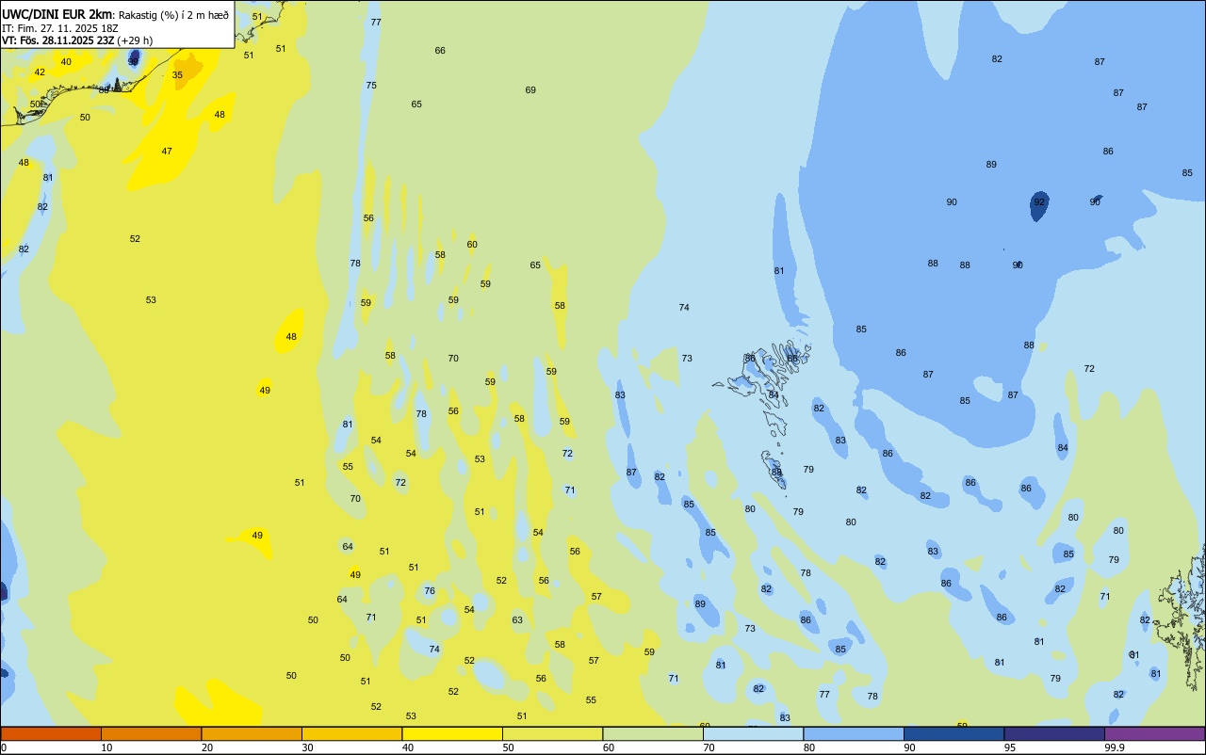Click the 30 tick label on color scale

[307, 748]
